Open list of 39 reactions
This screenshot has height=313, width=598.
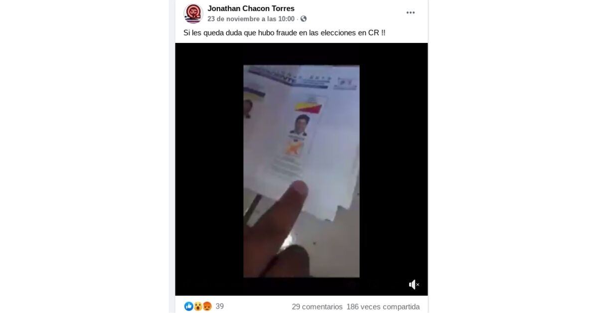click(x=220, y=307)
